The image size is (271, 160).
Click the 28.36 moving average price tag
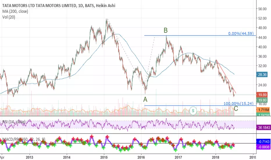(x=262, y=75)
